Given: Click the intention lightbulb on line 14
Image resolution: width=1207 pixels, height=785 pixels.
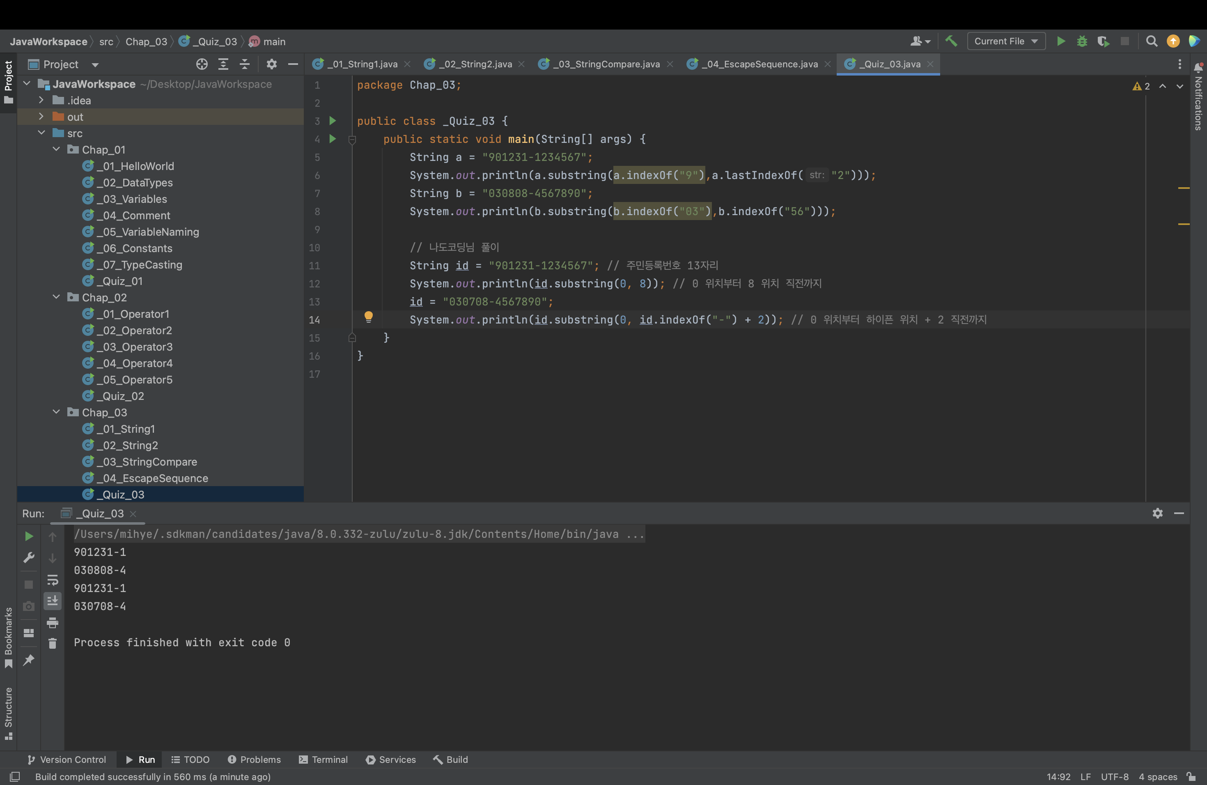Looking at the screenshot, I should pos(369,317).
